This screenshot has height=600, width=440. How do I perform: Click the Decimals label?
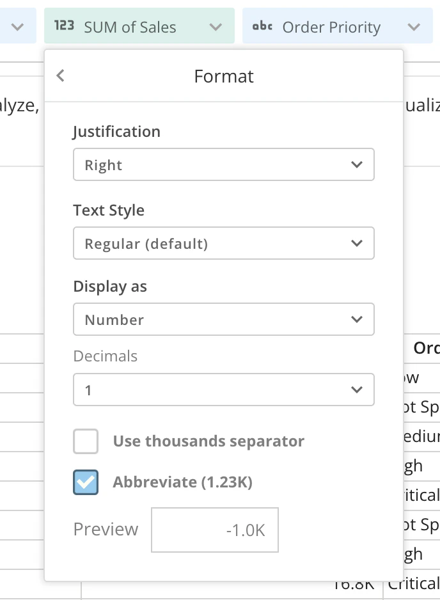point(106,356)
